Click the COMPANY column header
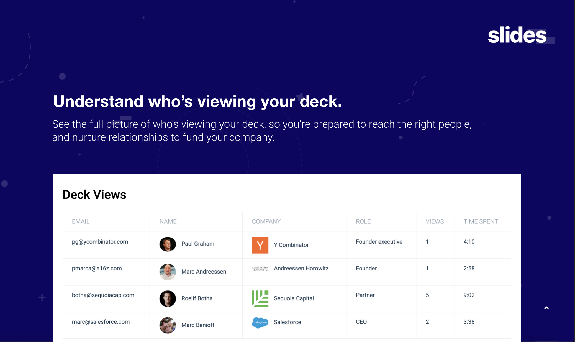575x342 pixels. click(266, 221)
